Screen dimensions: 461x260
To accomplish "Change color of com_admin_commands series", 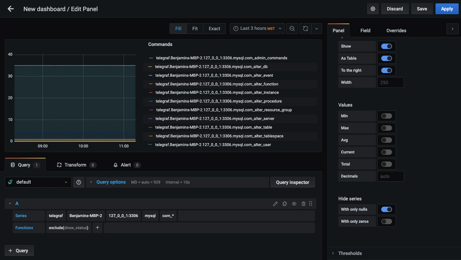I will [x=151, y=58].
